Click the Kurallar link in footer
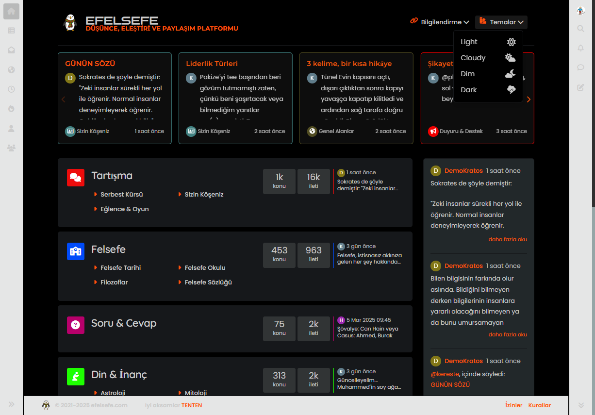 539,405
